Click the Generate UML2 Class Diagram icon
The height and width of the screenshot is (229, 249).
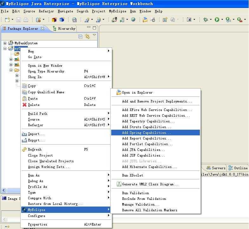pyautogui.click(x=119, y=184)
